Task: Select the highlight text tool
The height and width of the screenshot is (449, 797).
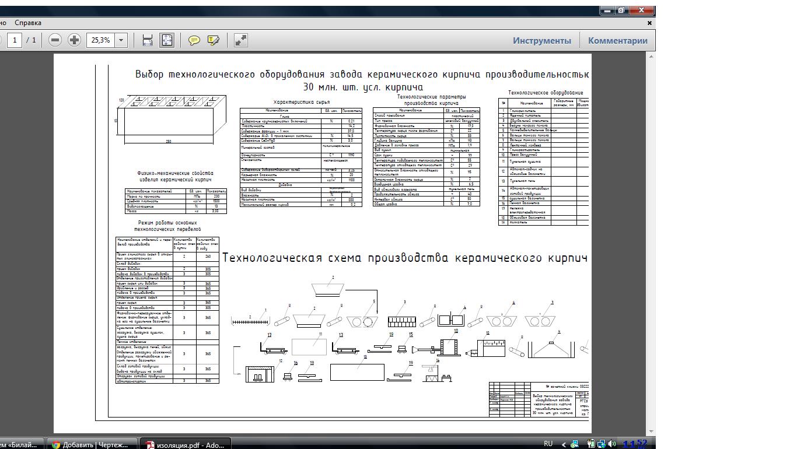Action: pyautogui.click(x=213, y=40)
